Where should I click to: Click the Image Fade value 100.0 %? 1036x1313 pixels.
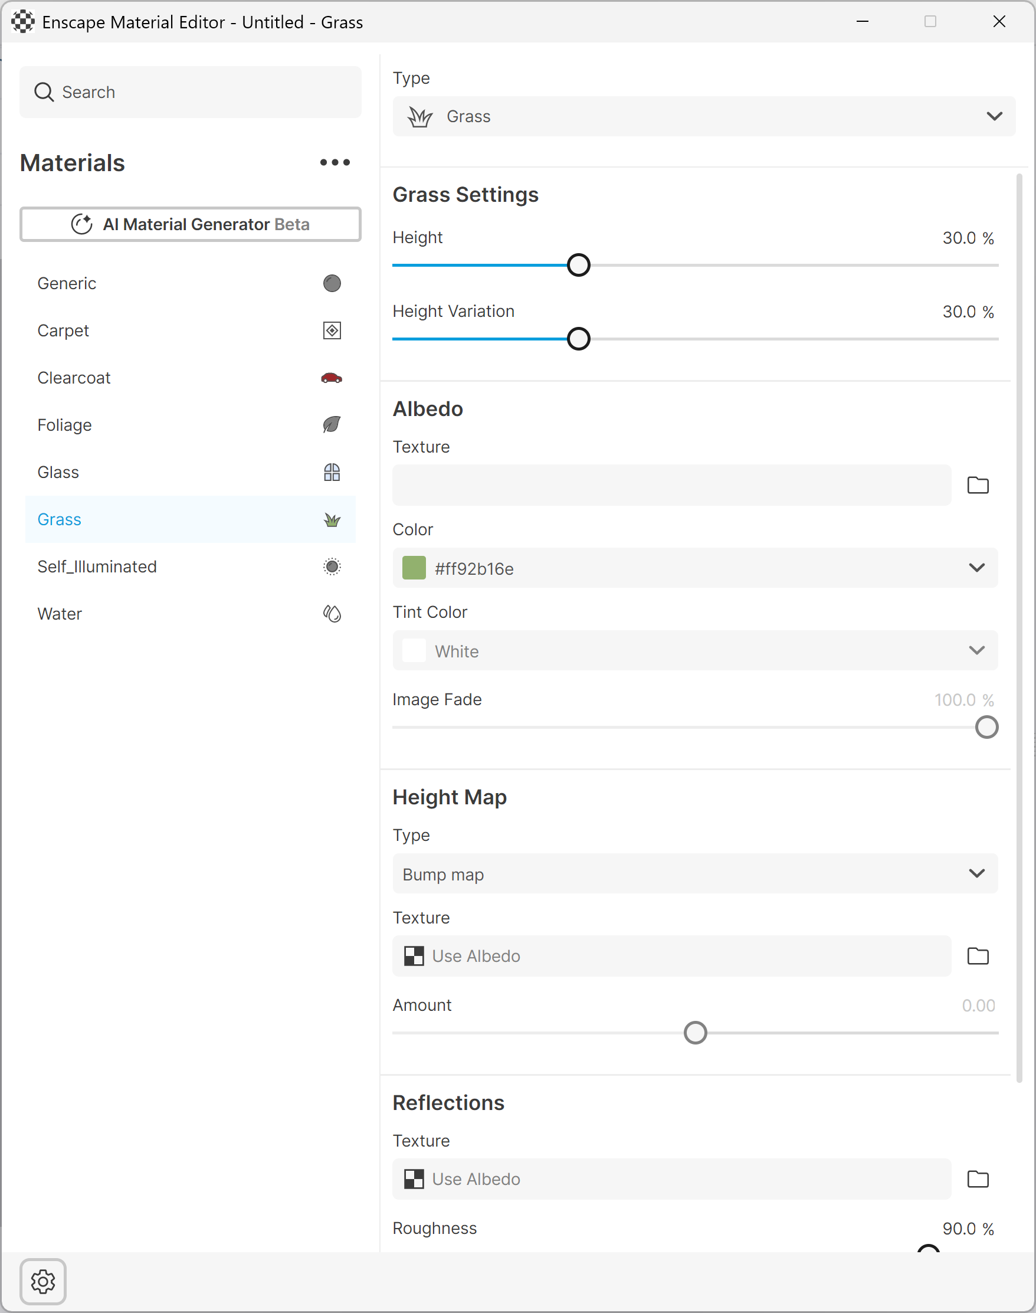[x=965, y=700]
